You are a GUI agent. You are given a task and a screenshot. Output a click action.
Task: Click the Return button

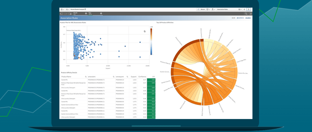coord(201,9)
